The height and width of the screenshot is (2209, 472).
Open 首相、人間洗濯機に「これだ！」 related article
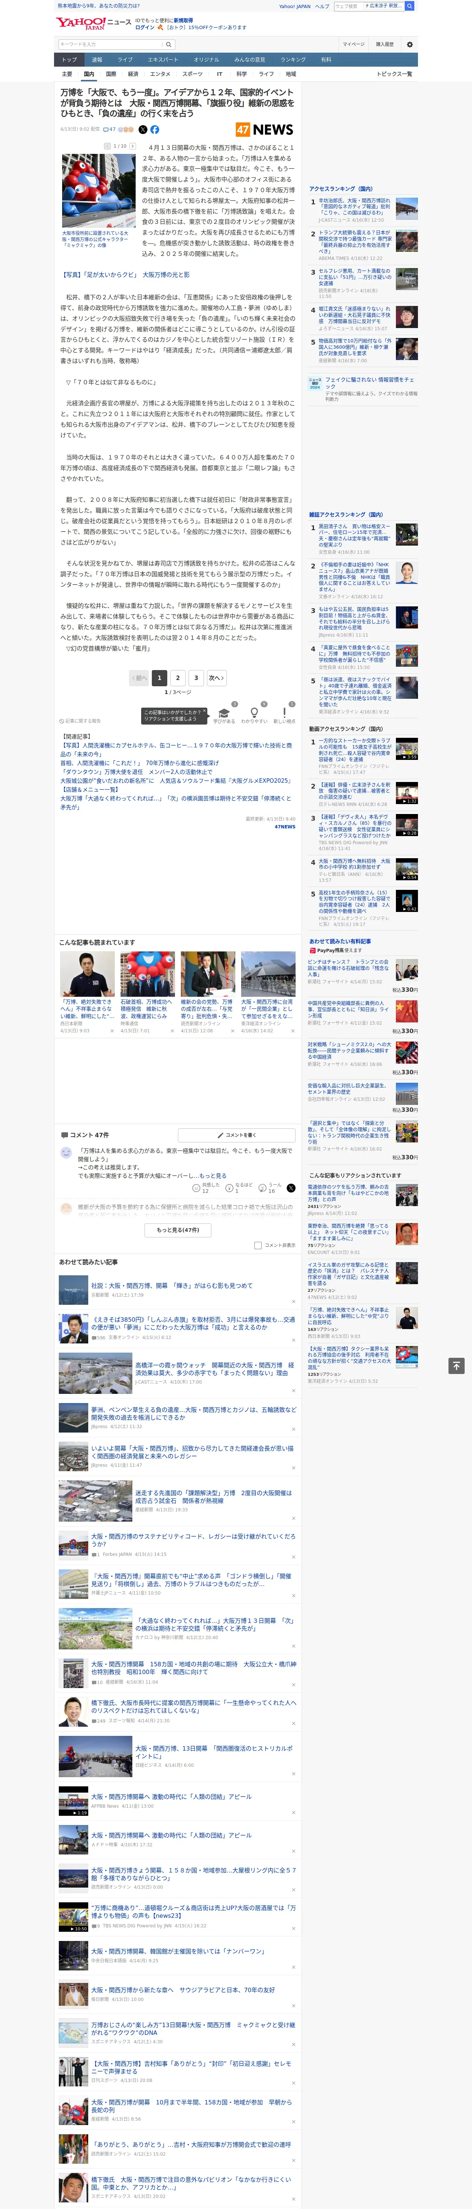click(x=139, y=762)
